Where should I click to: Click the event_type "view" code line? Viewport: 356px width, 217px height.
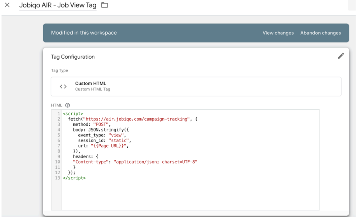[102, 135]
